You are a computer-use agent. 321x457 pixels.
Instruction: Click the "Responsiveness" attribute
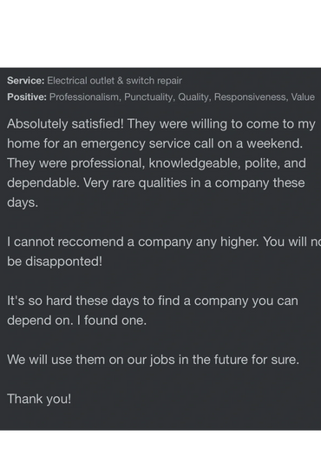click(x=251, y=97)
